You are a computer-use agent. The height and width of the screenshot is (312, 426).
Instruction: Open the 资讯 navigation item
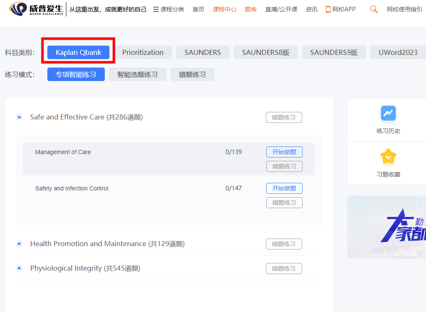click(x=311, y=9)
